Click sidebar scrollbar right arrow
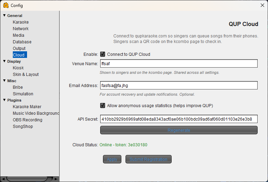268x182 pixels. click(56, 179)
